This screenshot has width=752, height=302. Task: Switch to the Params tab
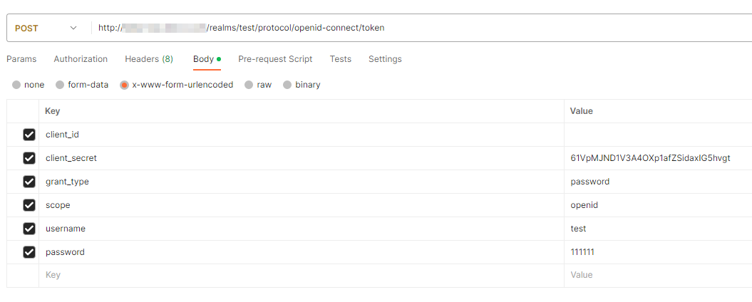21,59
